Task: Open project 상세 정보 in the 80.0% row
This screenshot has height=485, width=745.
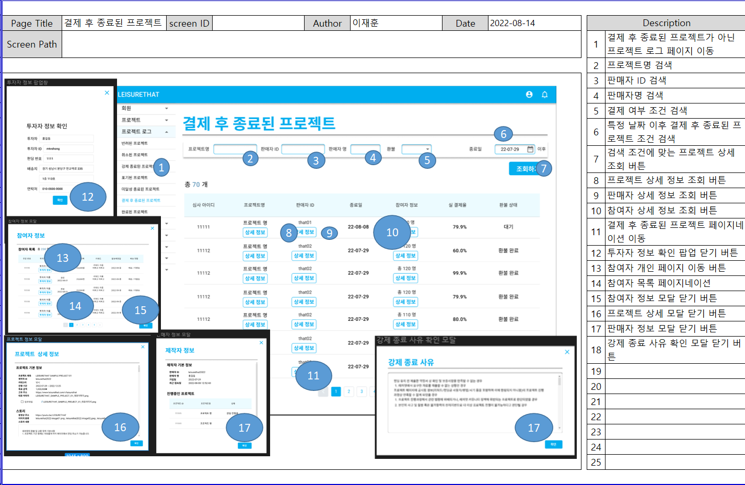Action: 255,324
